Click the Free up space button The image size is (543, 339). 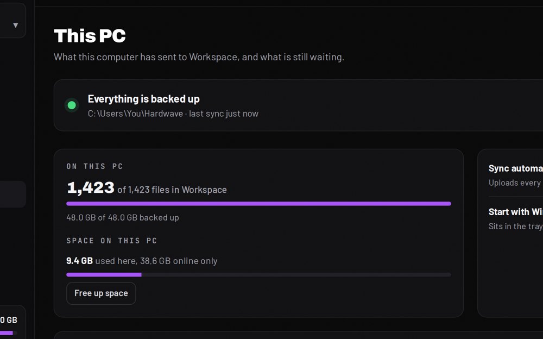(101, 293)
